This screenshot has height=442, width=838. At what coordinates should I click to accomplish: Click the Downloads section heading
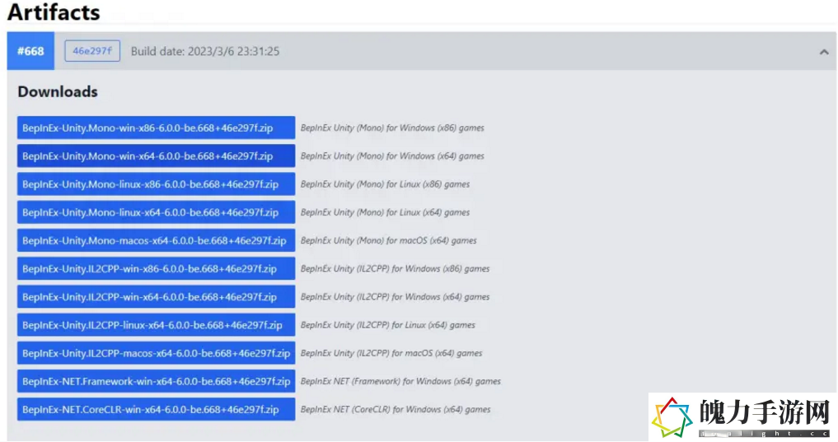[x=58, y=92]
